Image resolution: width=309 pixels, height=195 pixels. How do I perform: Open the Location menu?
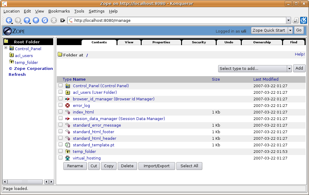[x=11, y=11]
